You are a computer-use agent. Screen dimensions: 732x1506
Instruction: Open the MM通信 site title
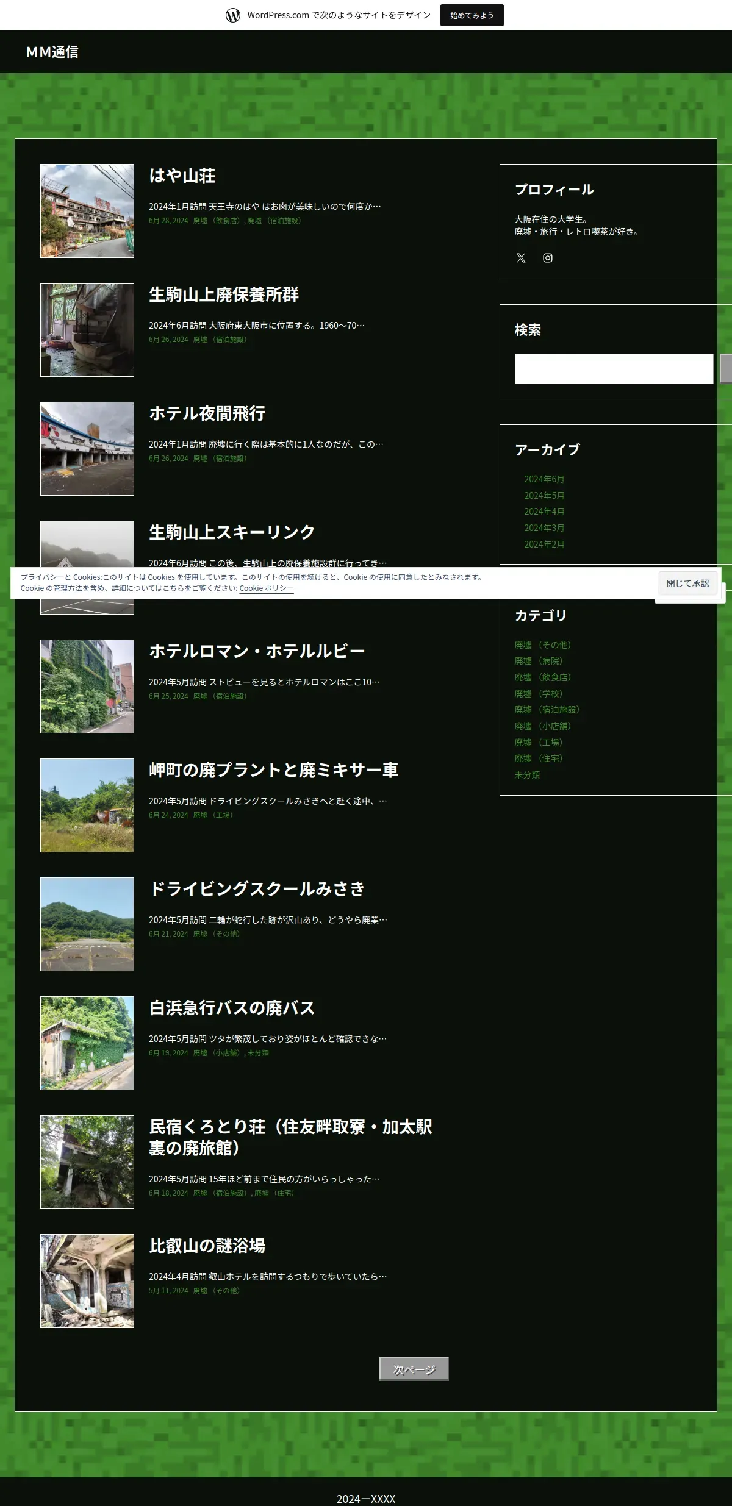tap(52, 52)
